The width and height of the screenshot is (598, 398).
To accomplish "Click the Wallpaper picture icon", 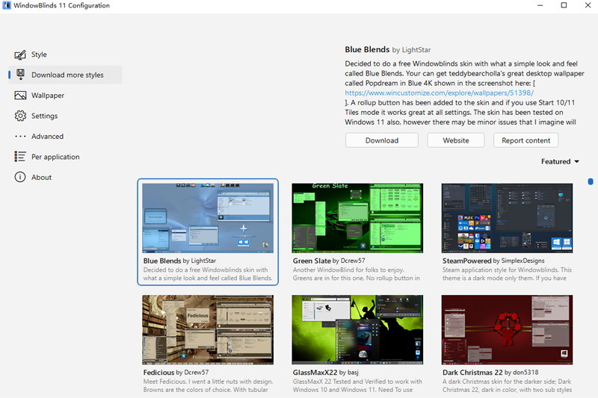I will coord(20,96).
